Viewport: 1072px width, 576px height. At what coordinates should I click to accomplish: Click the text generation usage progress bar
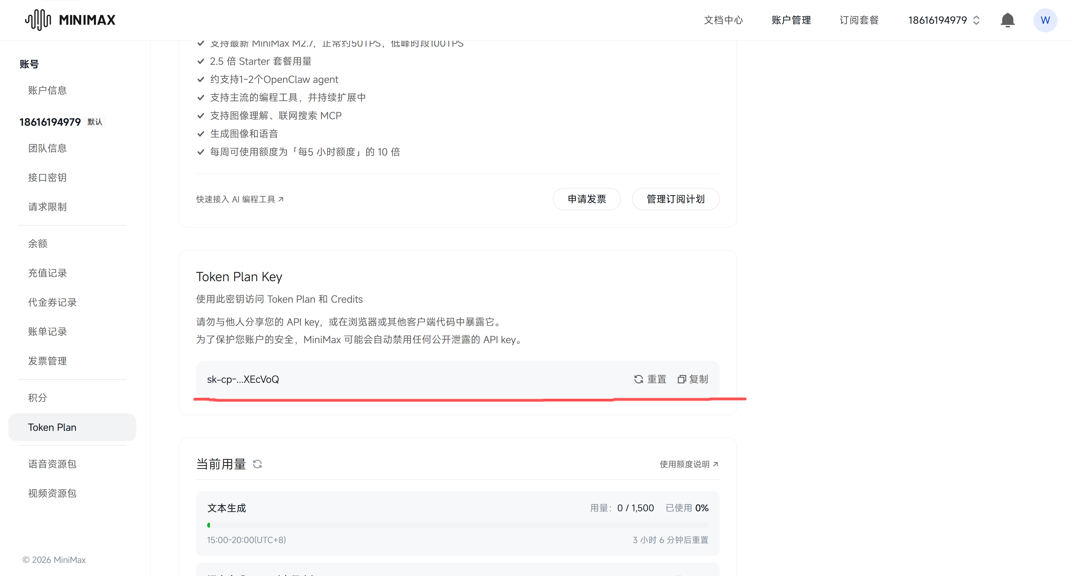pyautogui.click(x=457, y=525)
